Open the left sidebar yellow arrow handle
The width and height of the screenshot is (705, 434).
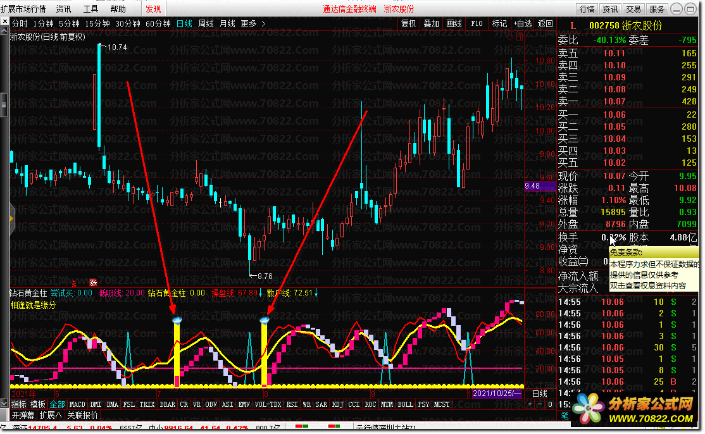tap(11, 219)
